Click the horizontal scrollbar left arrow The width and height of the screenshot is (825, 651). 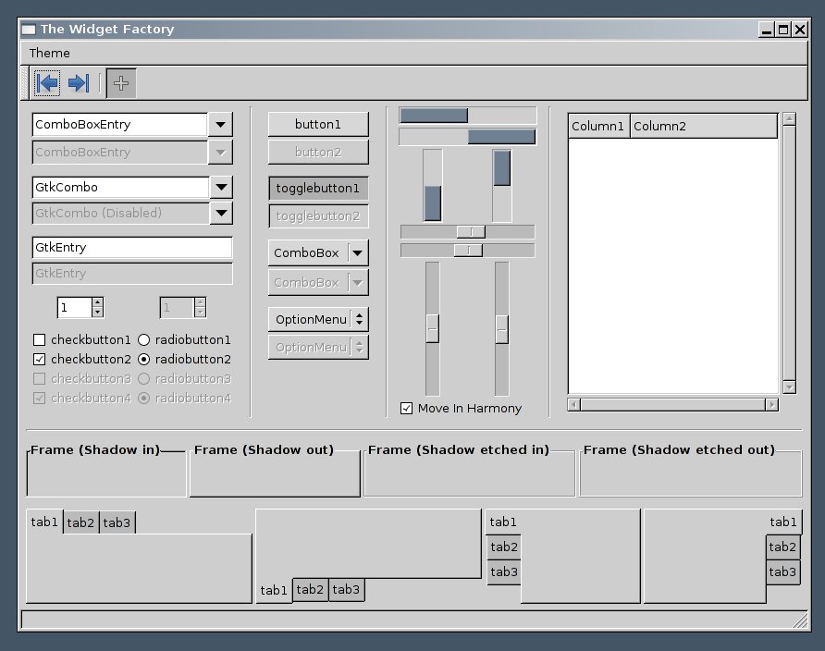pos(574,404)
